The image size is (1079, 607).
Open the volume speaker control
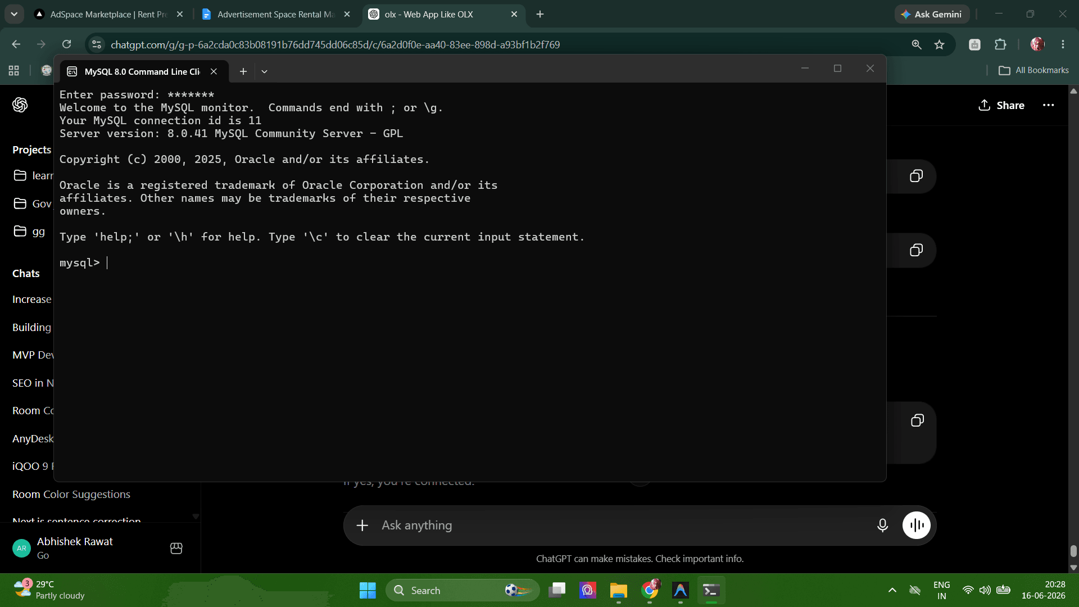985,591
